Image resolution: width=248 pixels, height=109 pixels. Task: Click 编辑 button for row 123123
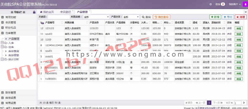(x=239, y=28)
